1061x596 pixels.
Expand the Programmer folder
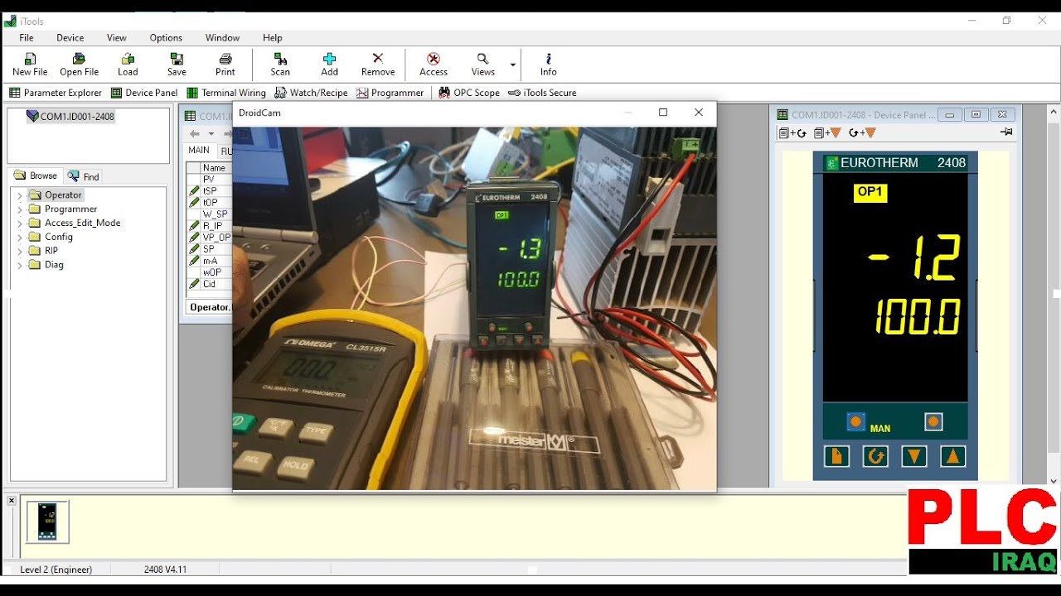(20, 209)
